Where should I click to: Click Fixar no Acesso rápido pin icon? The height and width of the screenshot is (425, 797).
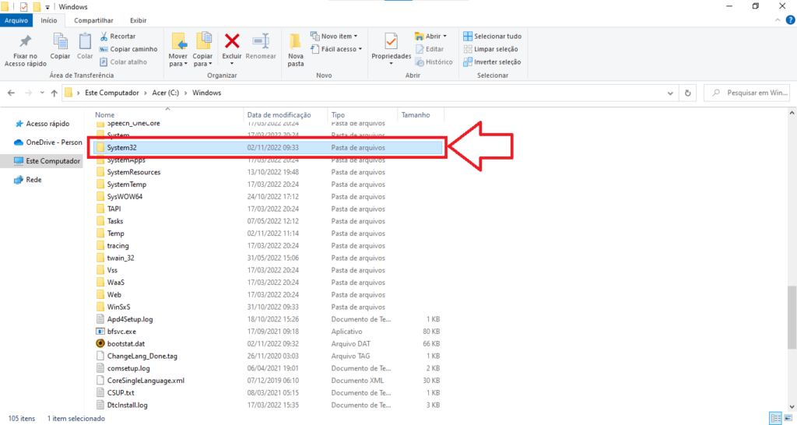(x=26, y=41)
